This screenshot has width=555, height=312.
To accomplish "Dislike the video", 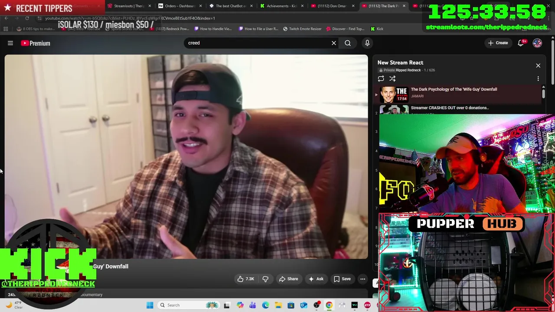I will [265, 279].
